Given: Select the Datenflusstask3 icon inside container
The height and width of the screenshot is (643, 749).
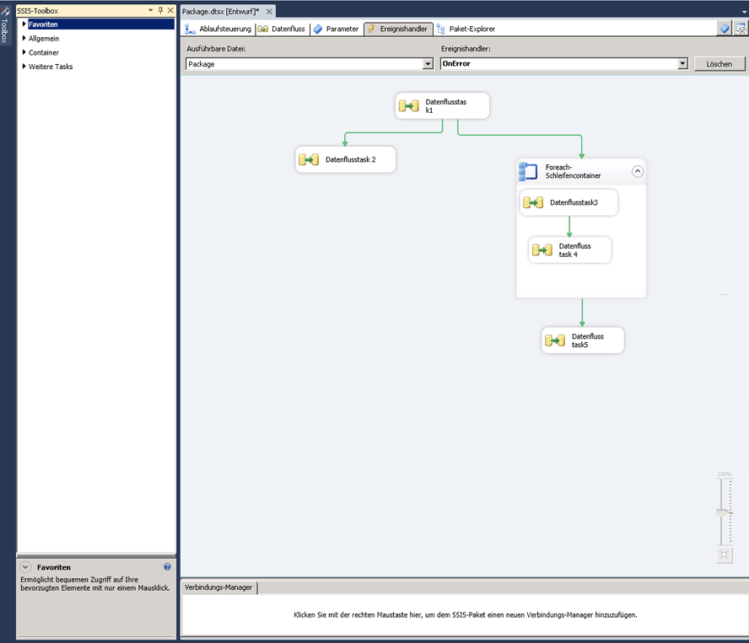Looking at the screenshot, I should click(533, 202).
